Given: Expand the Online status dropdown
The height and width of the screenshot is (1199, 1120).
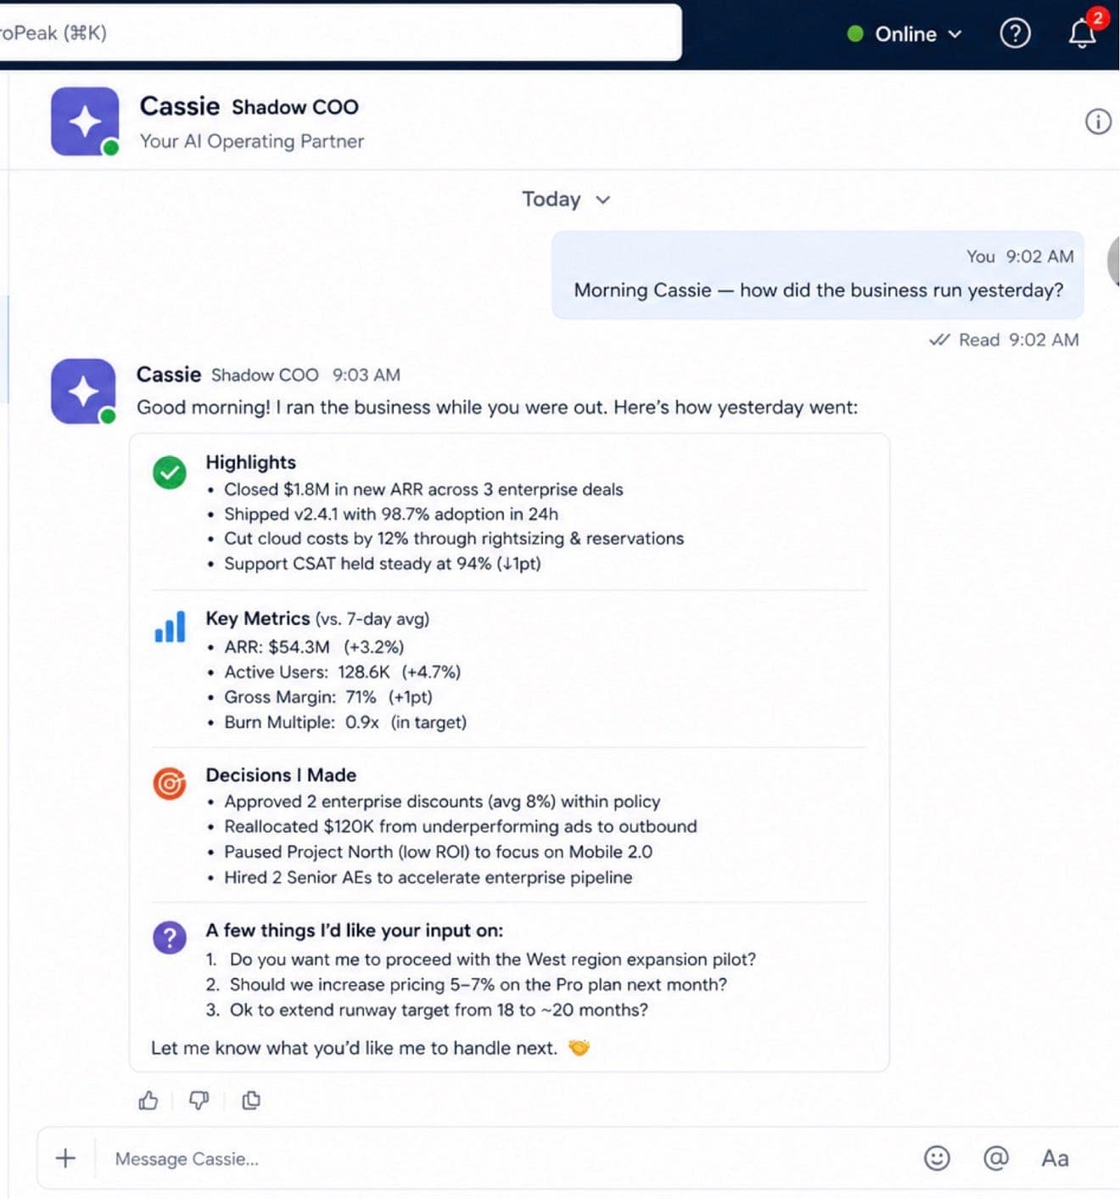Looking at the screenshot, I should [x=904, y=34].
